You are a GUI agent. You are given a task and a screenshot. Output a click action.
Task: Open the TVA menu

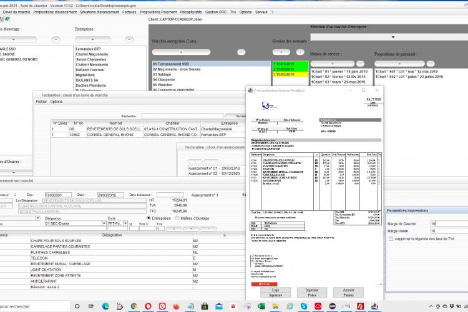(233, 12)
